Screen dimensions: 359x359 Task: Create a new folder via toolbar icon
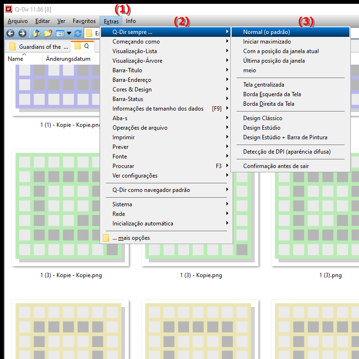pos(48,34)
